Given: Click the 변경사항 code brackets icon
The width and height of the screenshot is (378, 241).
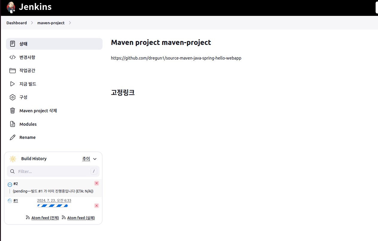Looking at the screenshot, I should (x=13, y=57).
